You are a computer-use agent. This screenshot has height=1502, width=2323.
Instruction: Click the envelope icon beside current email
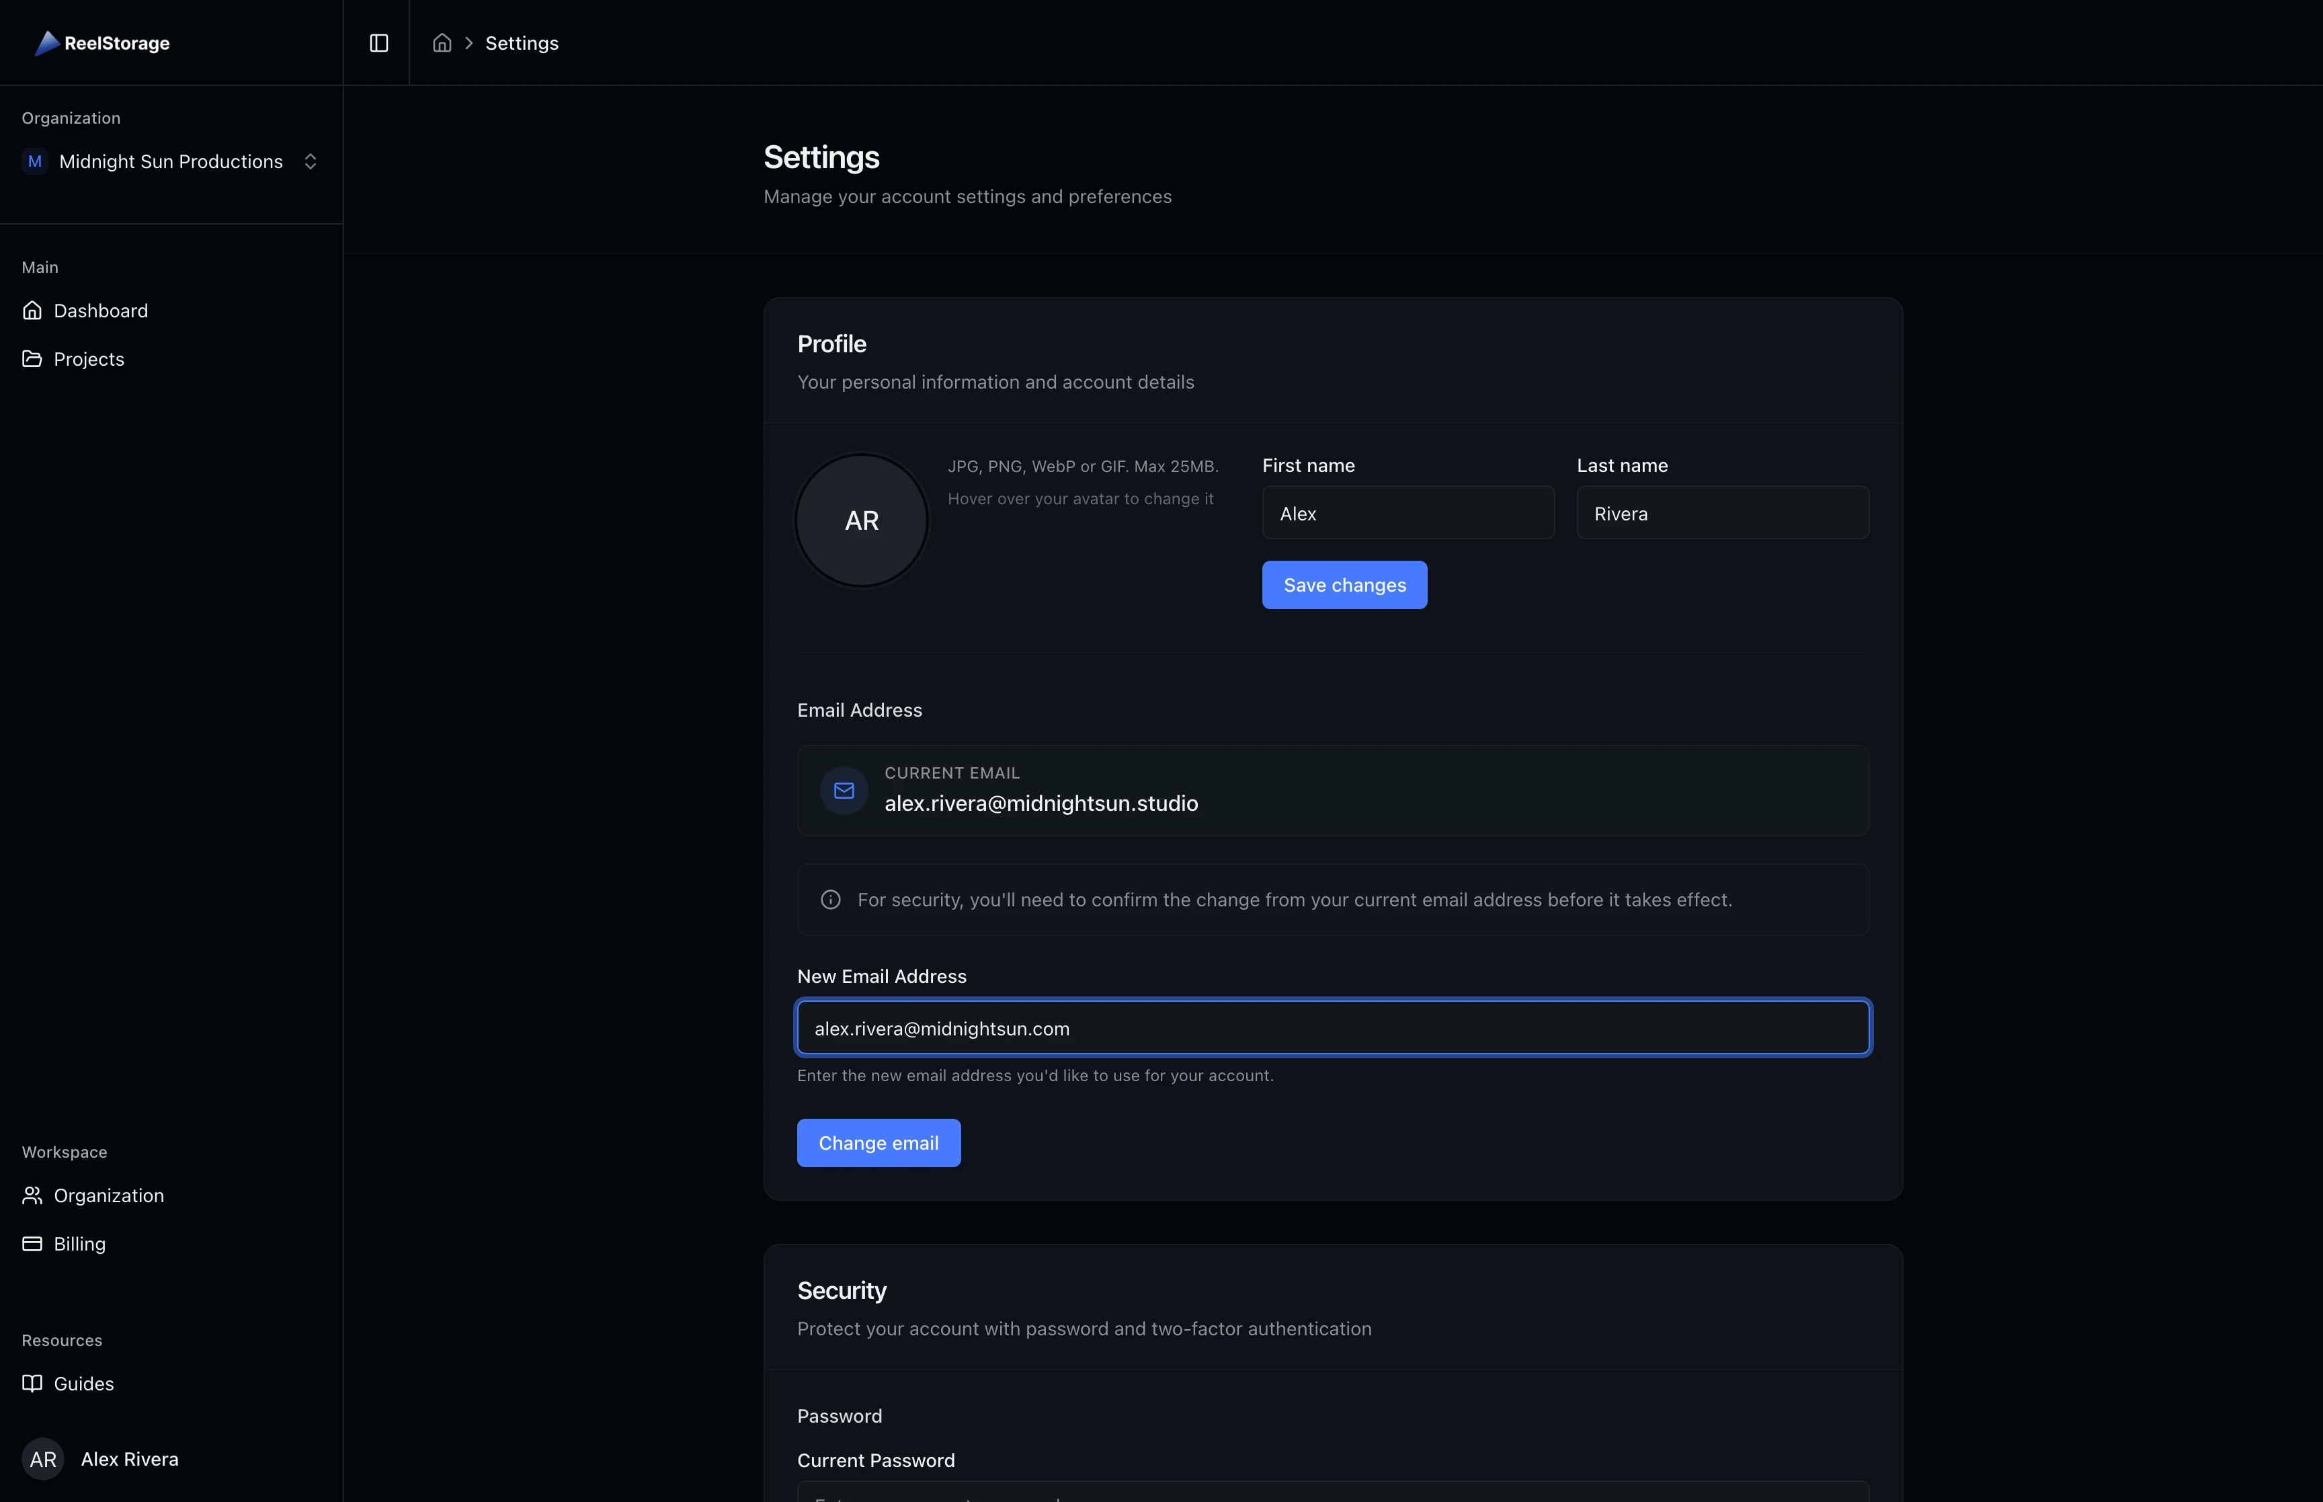844,790
